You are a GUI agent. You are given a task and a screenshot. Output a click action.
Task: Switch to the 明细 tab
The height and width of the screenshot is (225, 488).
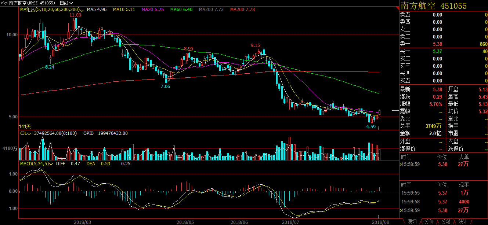point(412,221)
